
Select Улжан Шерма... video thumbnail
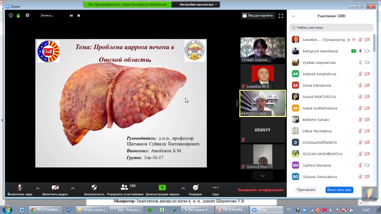[263, 50]
